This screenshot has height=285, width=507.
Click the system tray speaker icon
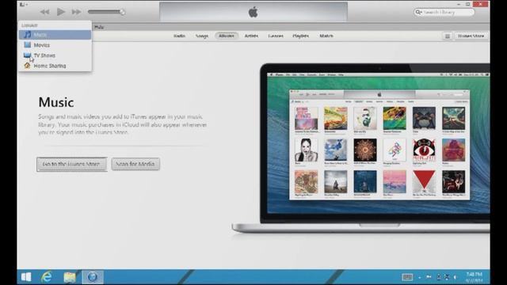[x=456, y=277]
